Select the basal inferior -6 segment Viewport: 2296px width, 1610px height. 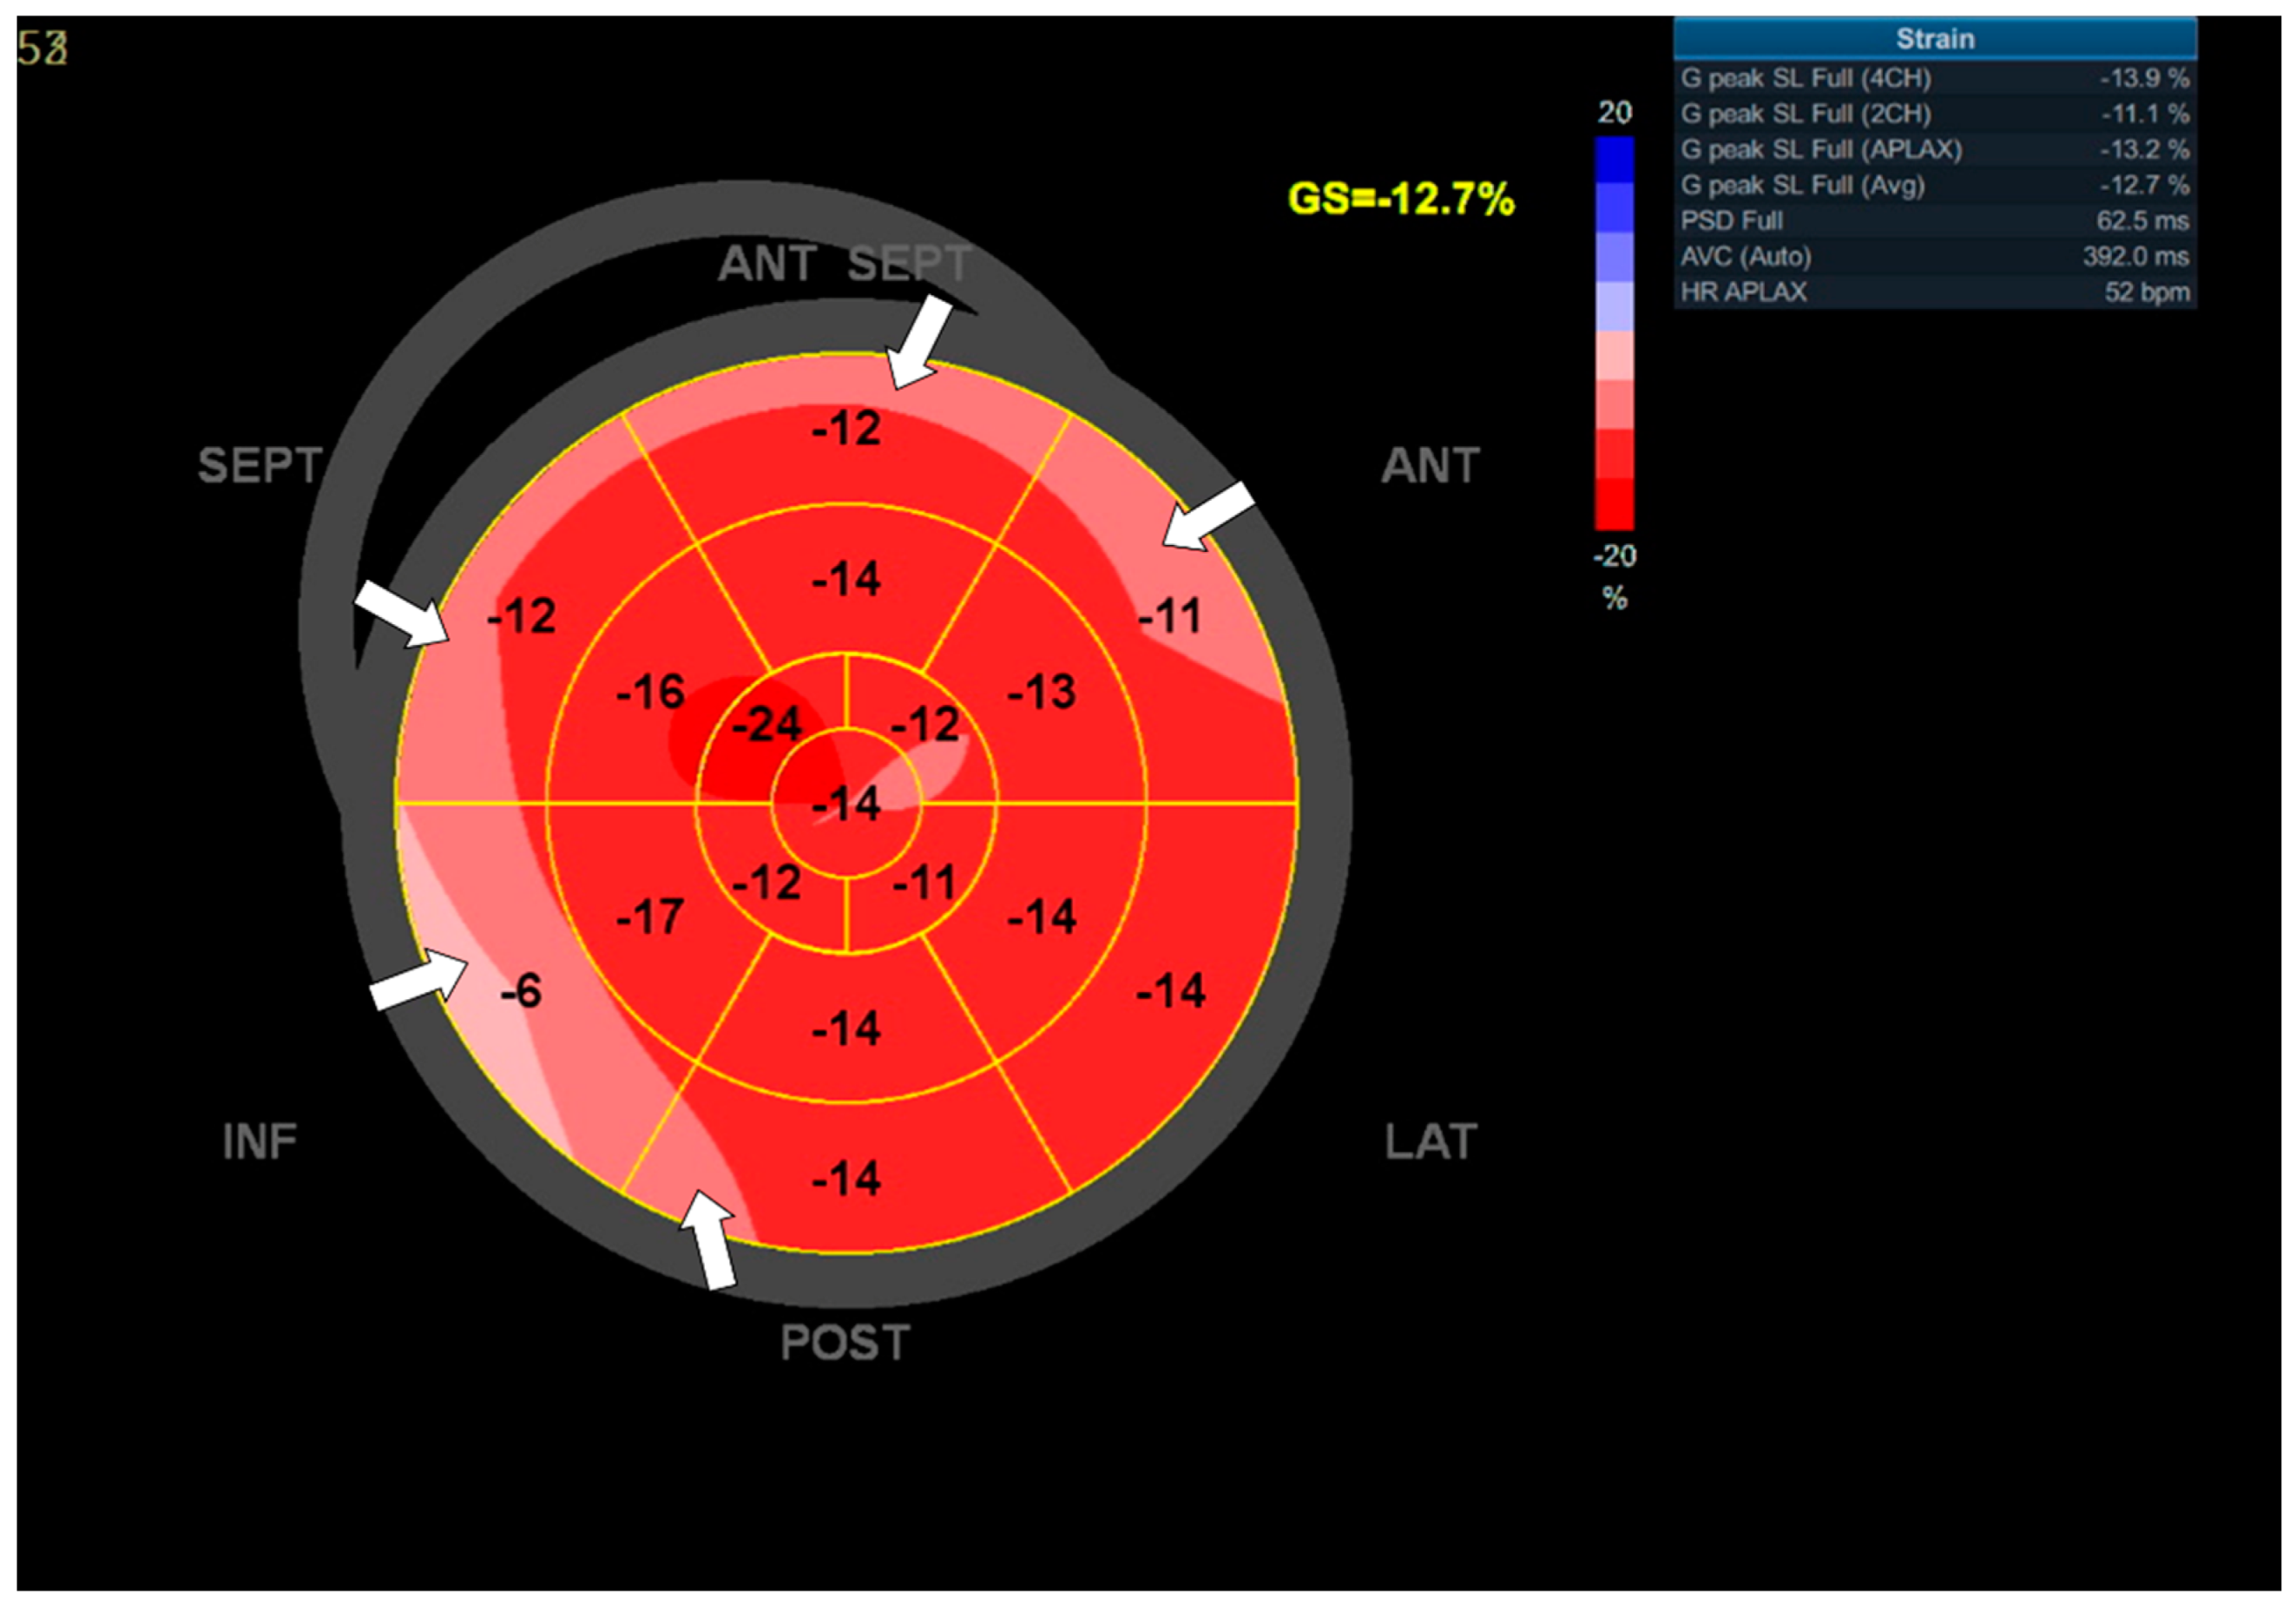[520, 992]
